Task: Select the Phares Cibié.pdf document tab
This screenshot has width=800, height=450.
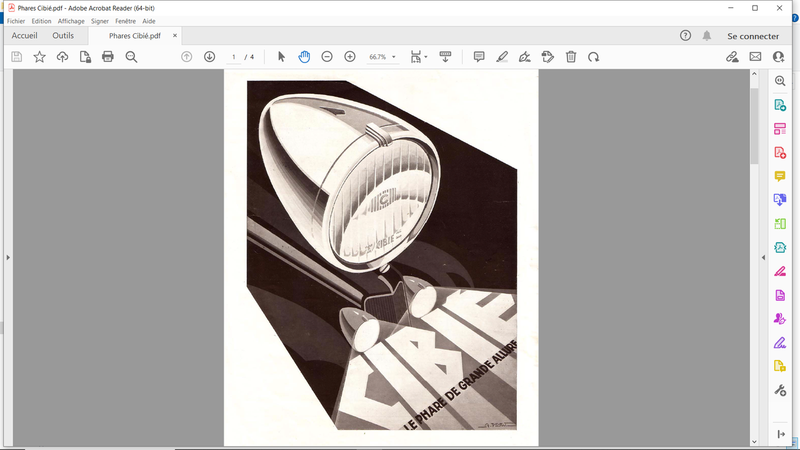Action: [x=135, y=36]
